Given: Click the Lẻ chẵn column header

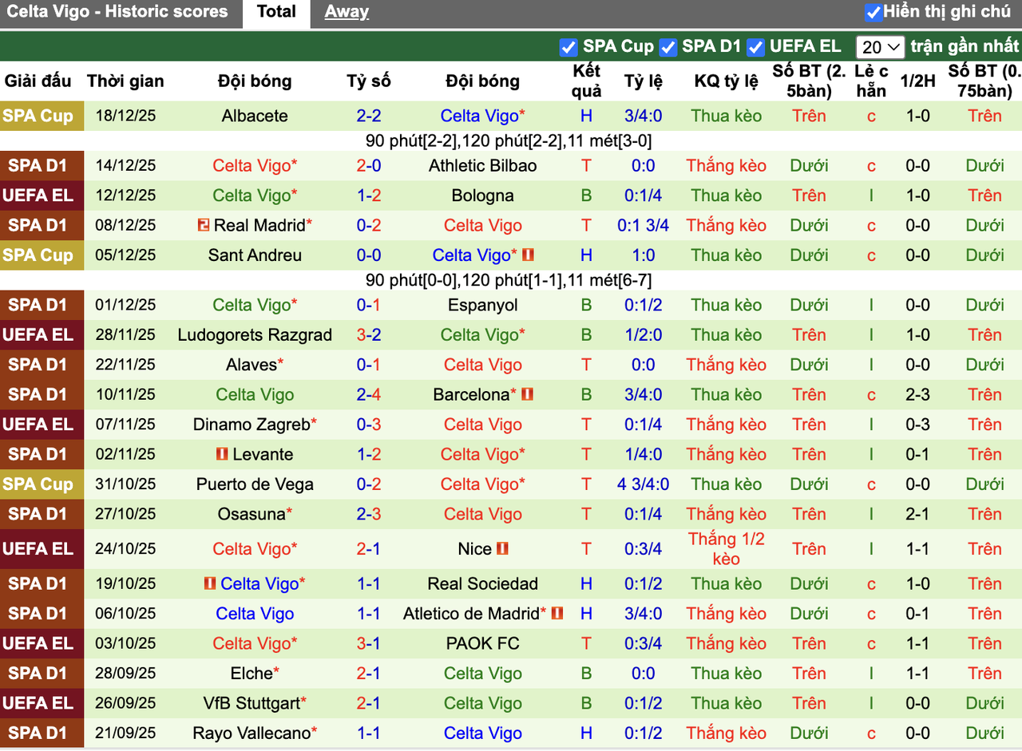Looking at the screenshot, I should click(x=871, y=81).
